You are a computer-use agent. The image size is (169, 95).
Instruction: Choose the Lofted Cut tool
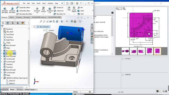tap(59, 11)
